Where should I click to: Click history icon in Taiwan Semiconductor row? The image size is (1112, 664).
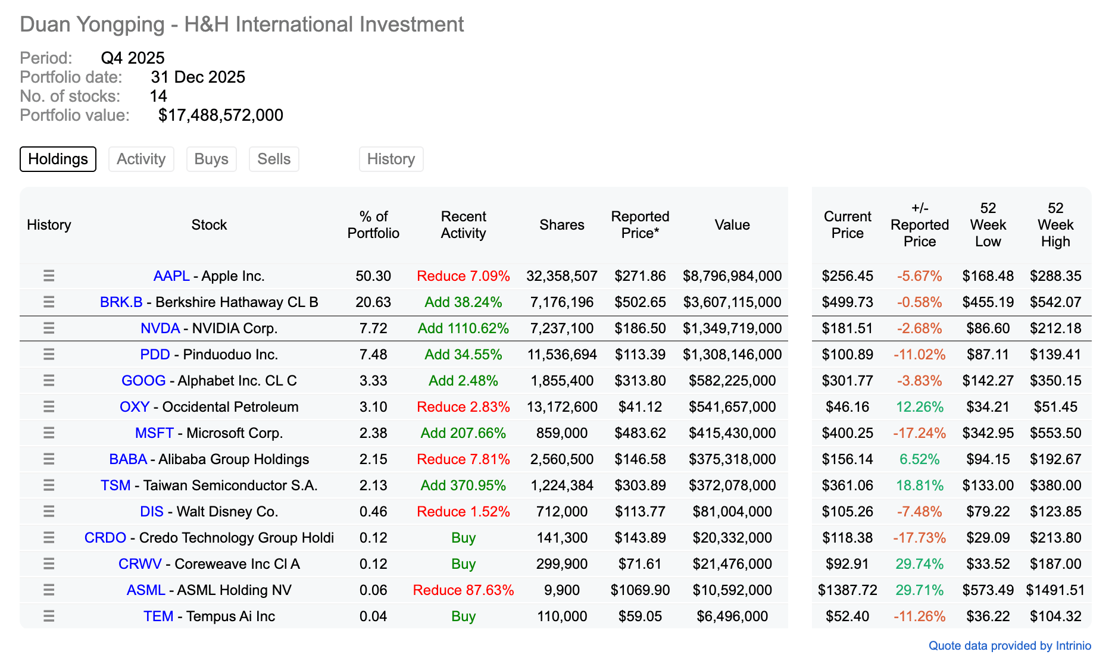pyautogui.click(x=49, y=486)
